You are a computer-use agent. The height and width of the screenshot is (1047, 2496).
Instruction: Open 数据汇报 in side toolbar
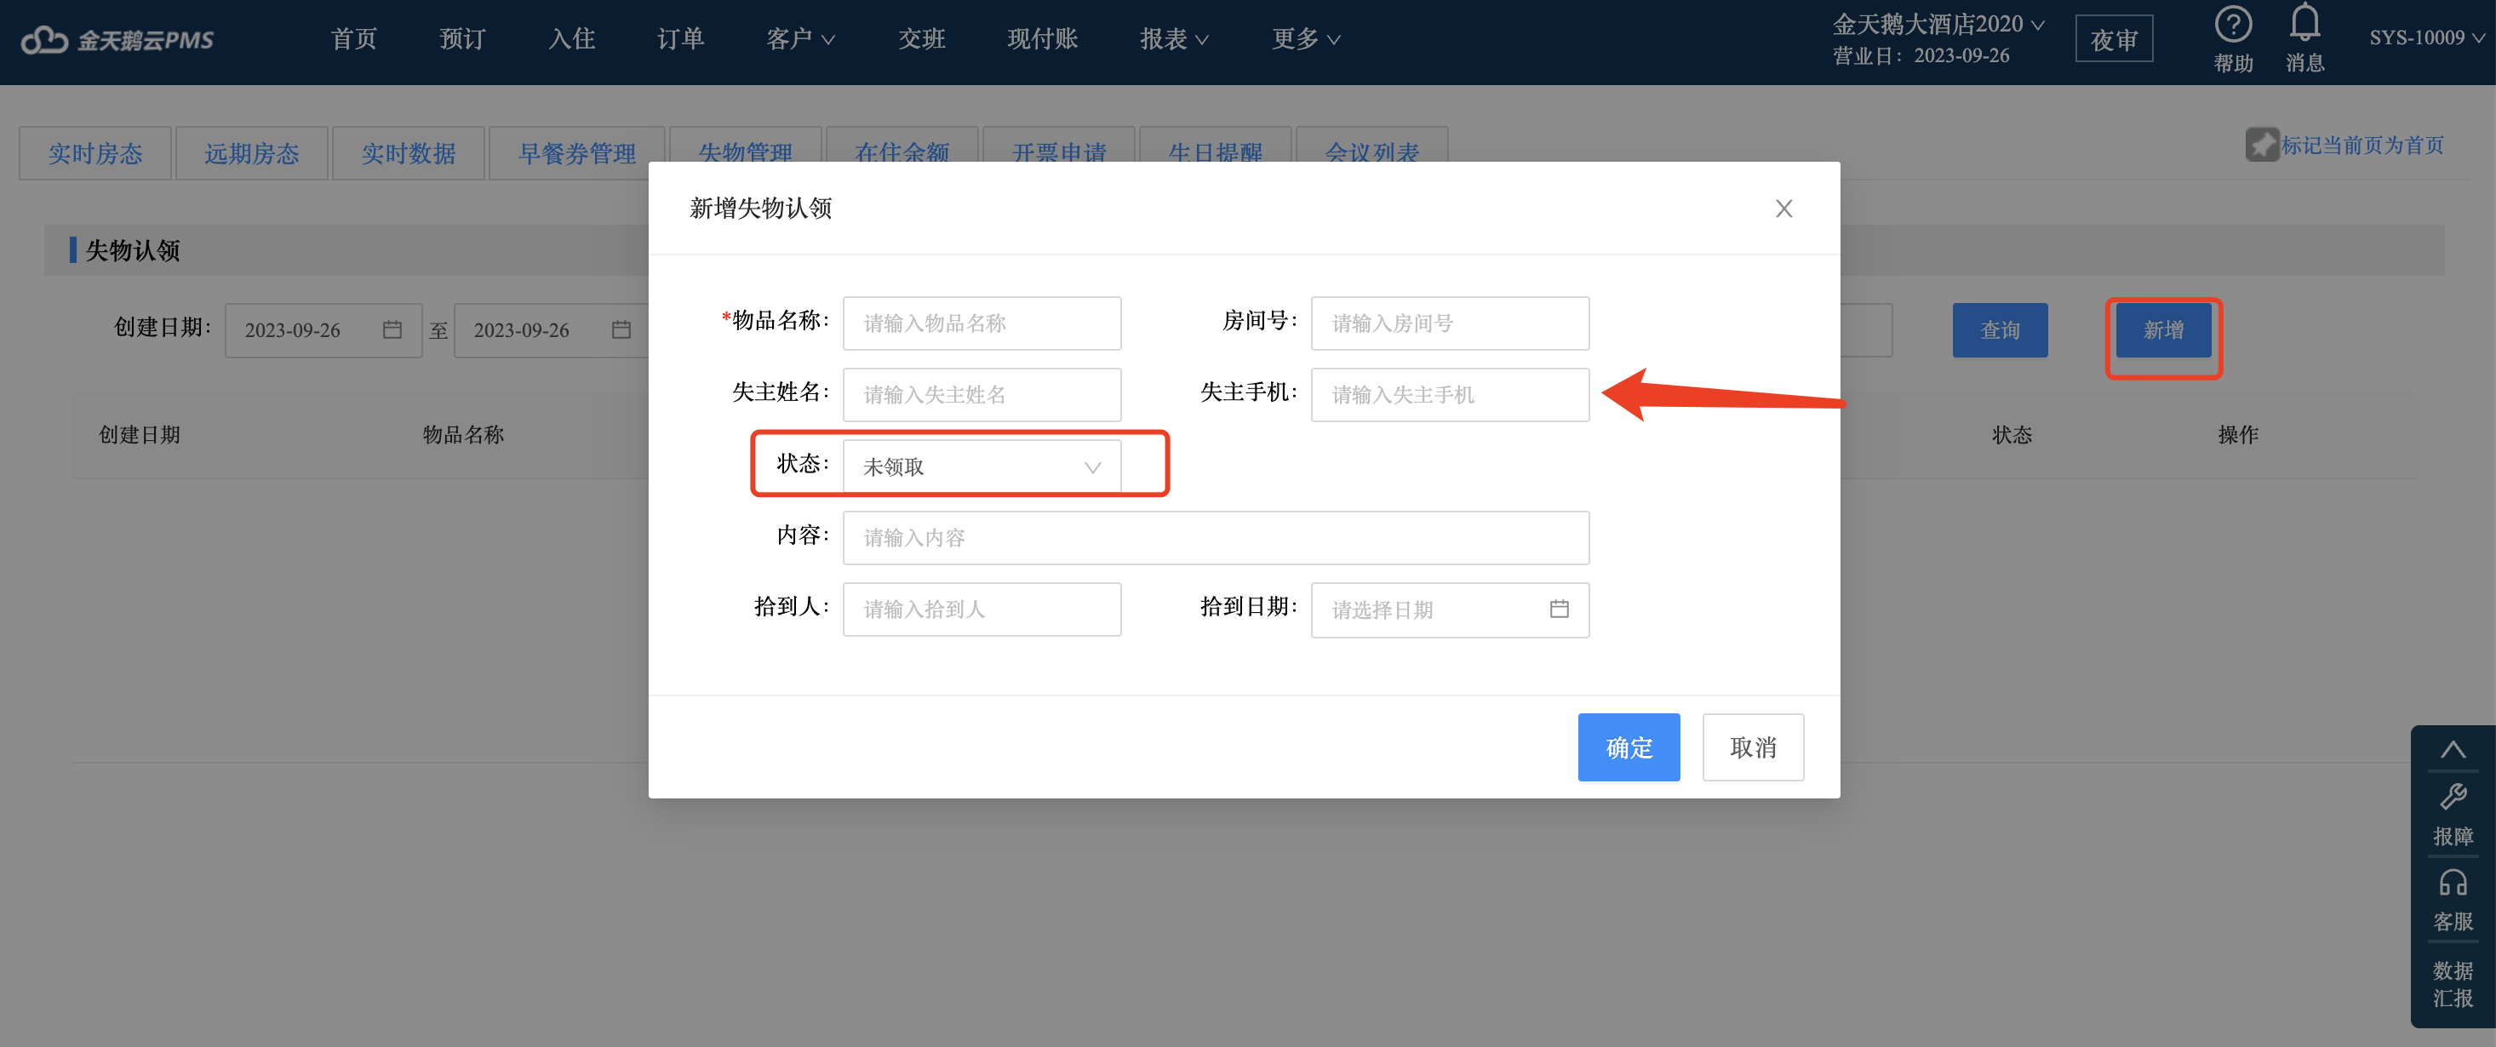tap(2453, 984)
